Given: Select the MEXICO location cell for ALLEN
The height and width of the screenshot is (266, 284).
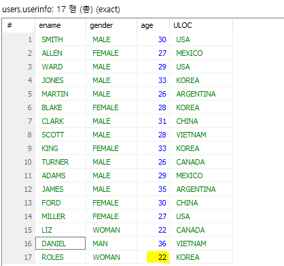Looking at the screenshot, I should point(201,53).
